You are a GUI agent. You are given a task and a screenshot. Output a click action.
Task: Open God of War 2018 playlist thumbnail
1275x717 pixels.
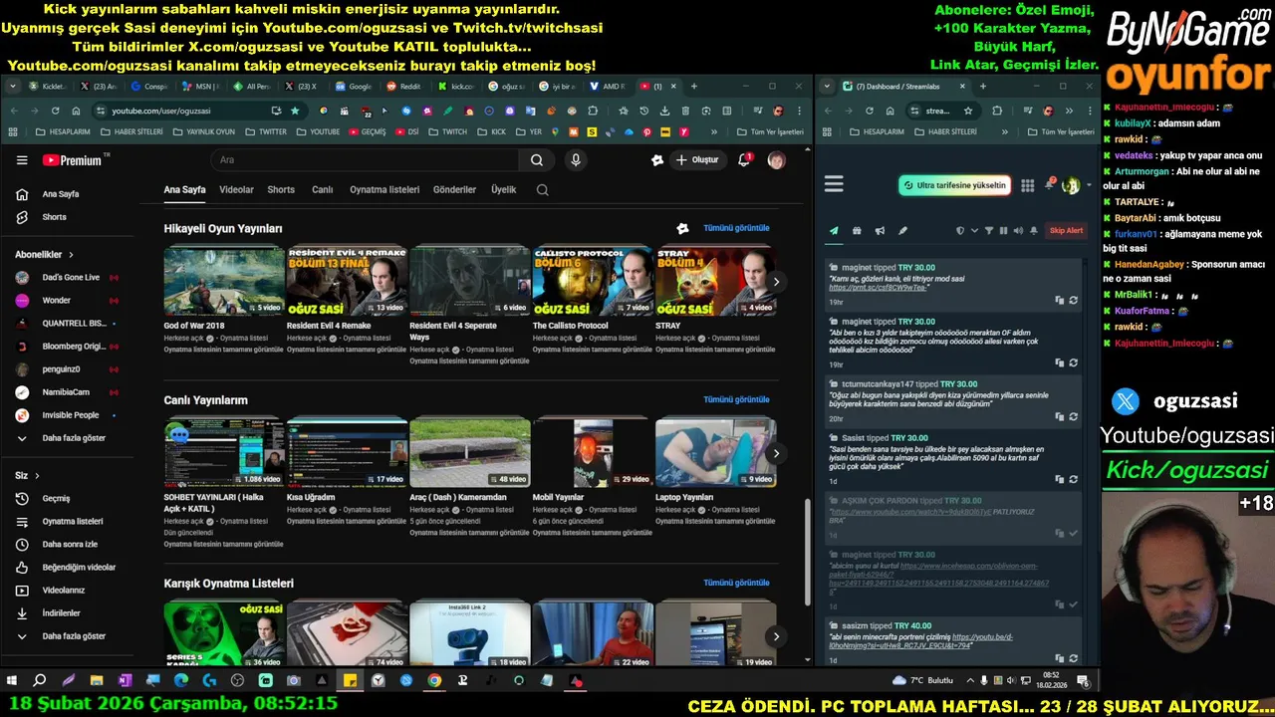click(224, 281)
